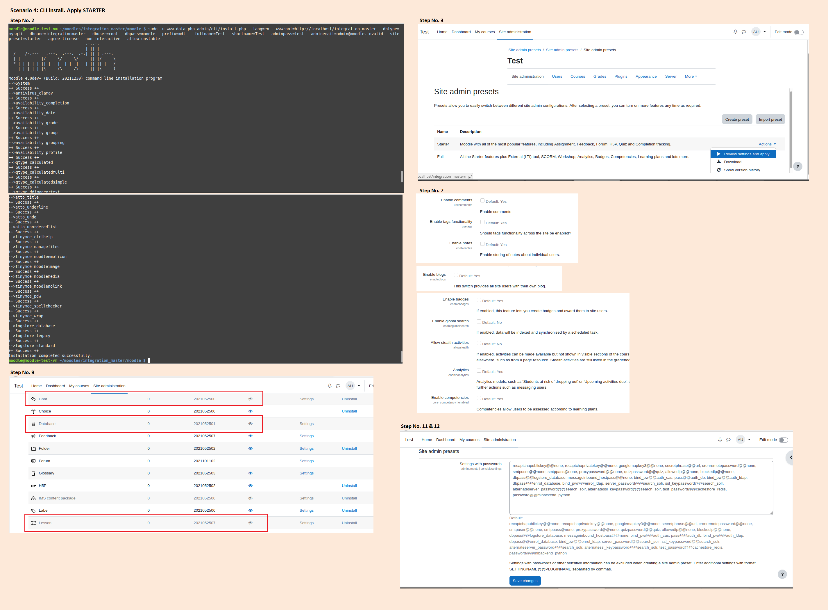This screenshot has width=828, height=610.
Task: Tick the Enable tags functionality checkbox
Action: pyautogui.click(x=482, y=222)
